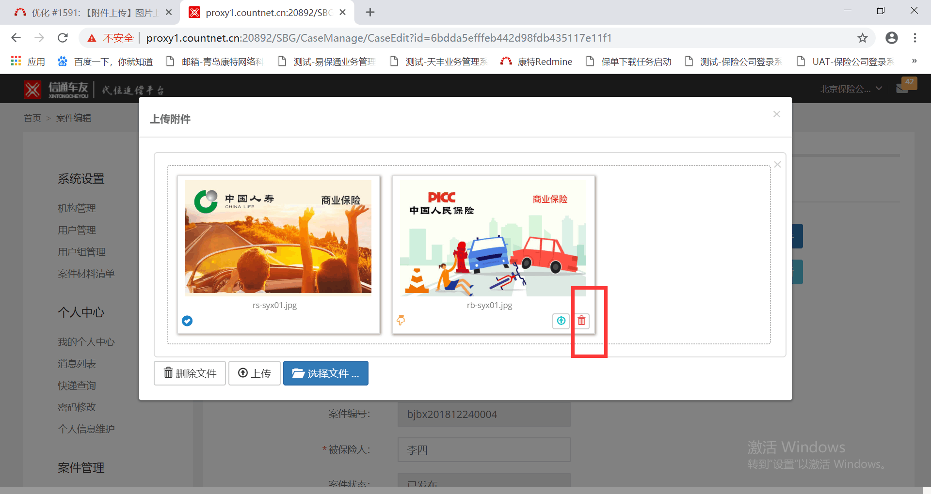
Task: Bookmark this page with the star icon
Action: [x=862, y=38]
